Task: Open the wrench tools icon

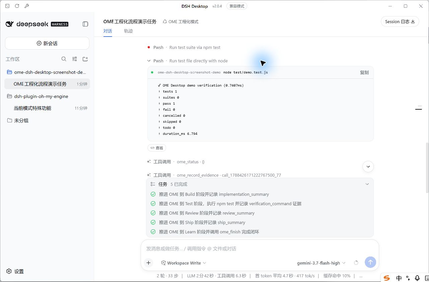Action: (27, 6)
